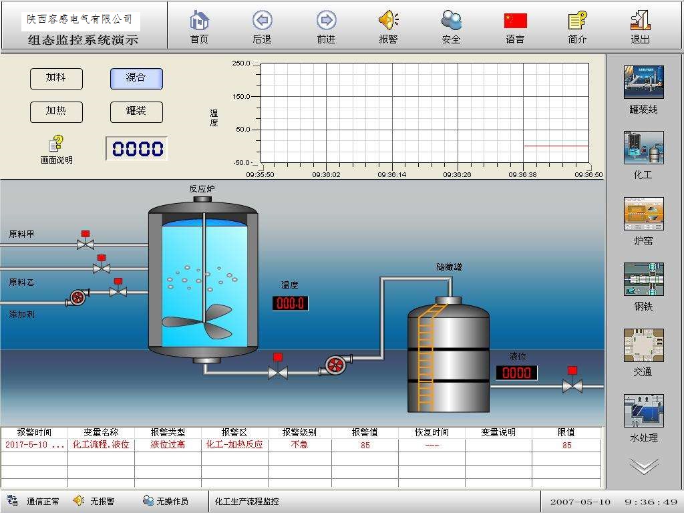Toggle the 添加剂 feed pump
Image resolution: width=684 pixels, height=513 pixels.
coord(77,297)
